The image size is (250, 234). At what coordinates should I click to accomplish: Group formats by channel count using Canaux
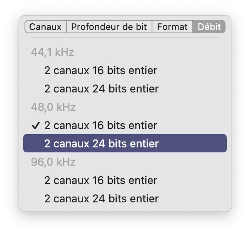pyautogui.click(x=46, y=27)
